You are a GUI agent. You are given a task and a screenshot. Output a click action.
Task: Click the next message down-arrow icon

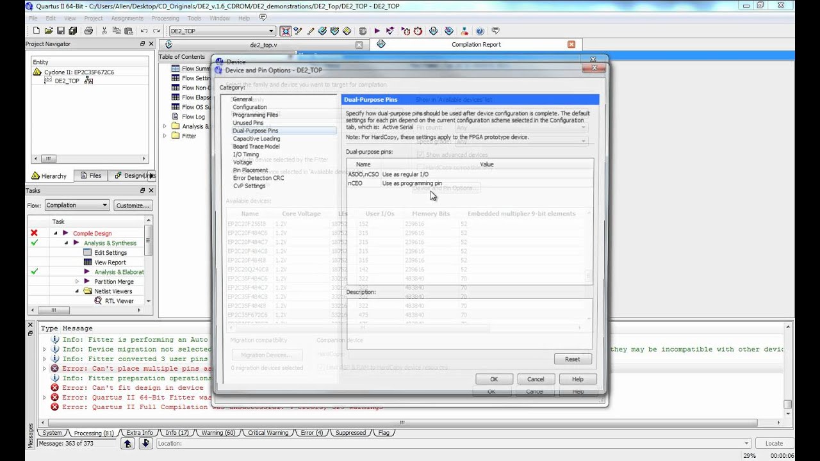(145, 443)
